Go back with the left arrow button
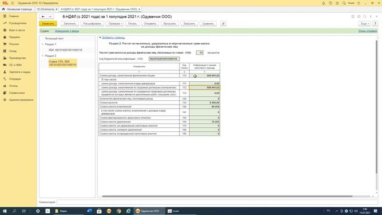The image size is (382, 215). tap(43, 17)
